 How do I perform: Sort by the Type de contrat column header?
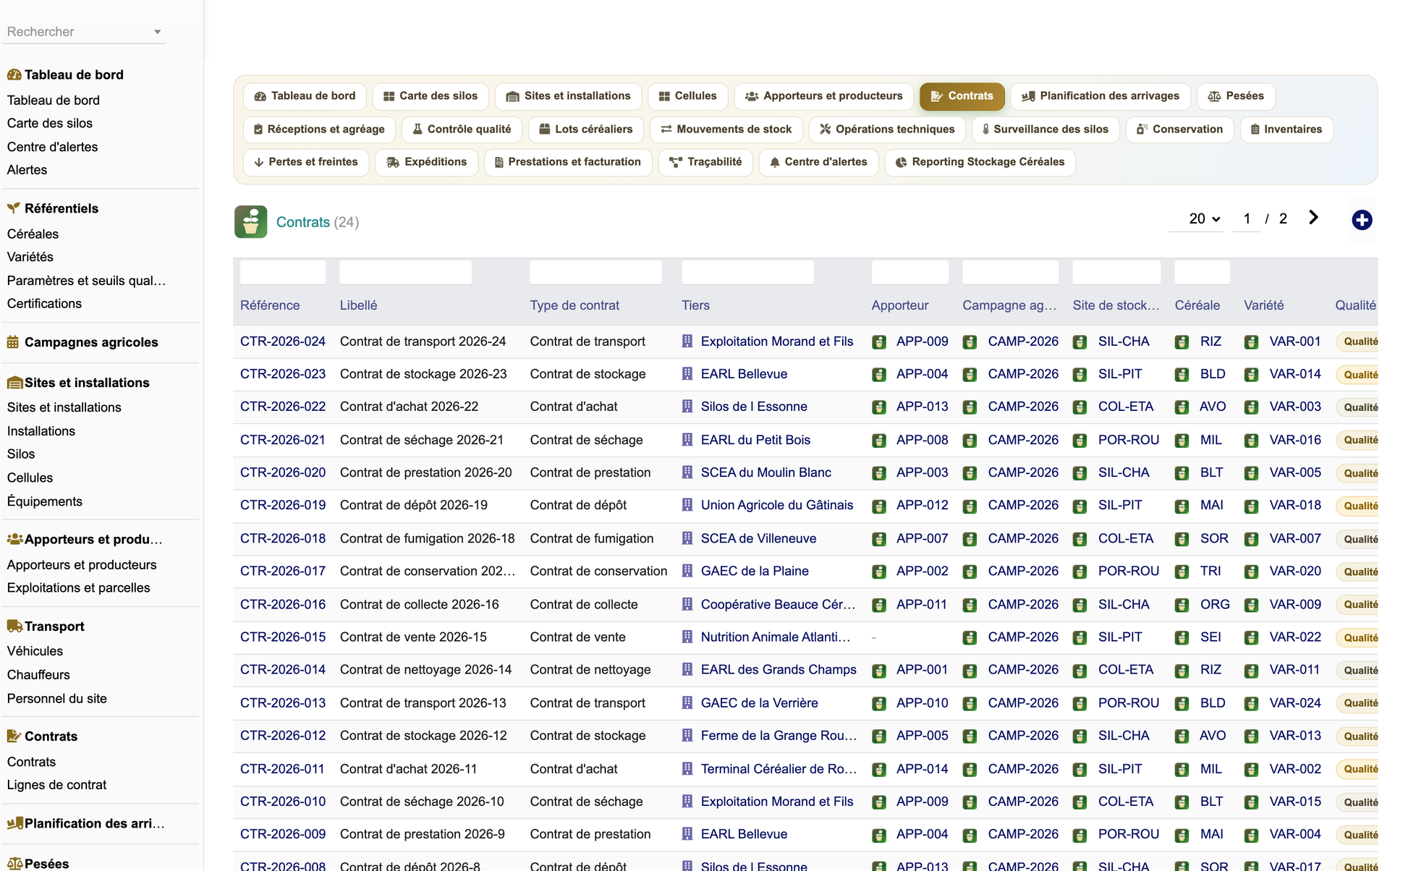pos(574,305)
